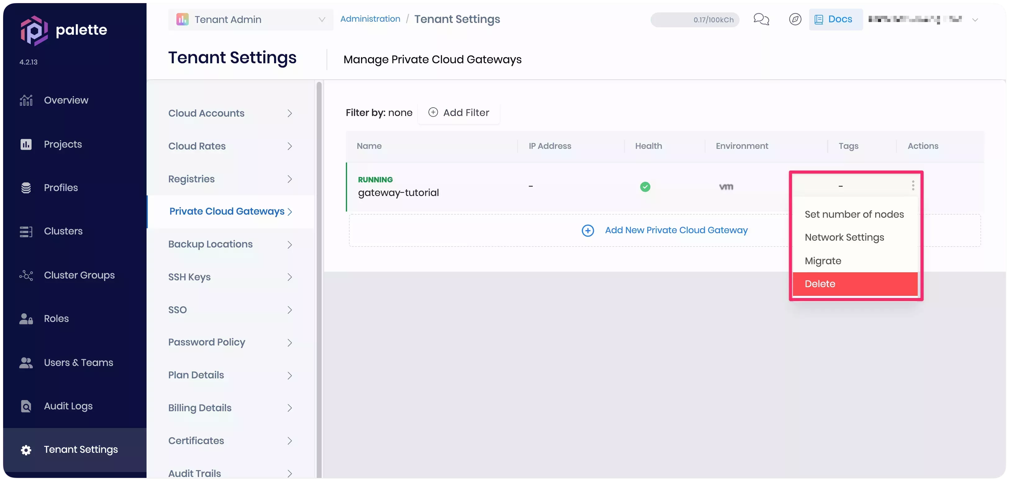1009x481 pixels.
Task: Choose Migrate in the gateway menu
Action: [x=822, y=261]
